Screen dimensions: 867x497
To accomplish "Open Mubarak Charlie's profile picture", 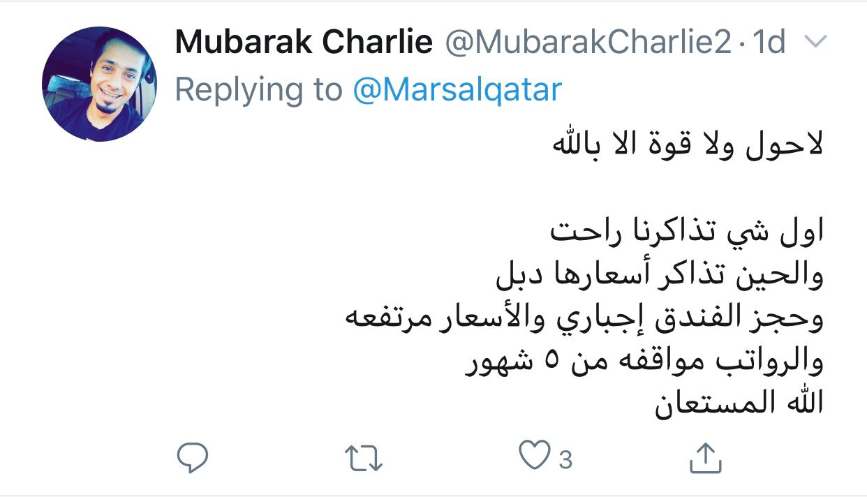I will (99, 84).
